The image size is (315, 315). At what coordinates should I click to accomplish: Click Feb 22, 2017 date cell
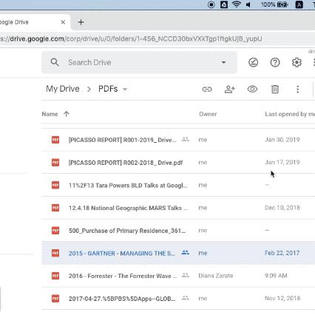click(x=282, y=253)
